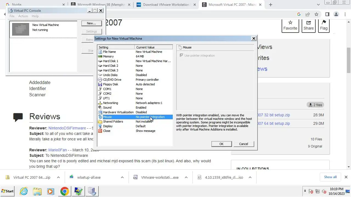Select the LPT1 port icon

point(100,98)
